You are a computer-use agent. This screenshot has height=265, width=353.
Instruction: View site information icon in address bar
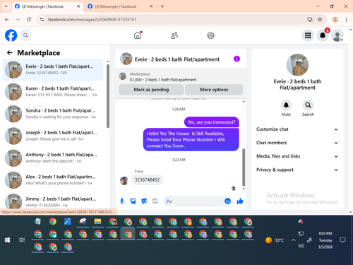point(42,20)
